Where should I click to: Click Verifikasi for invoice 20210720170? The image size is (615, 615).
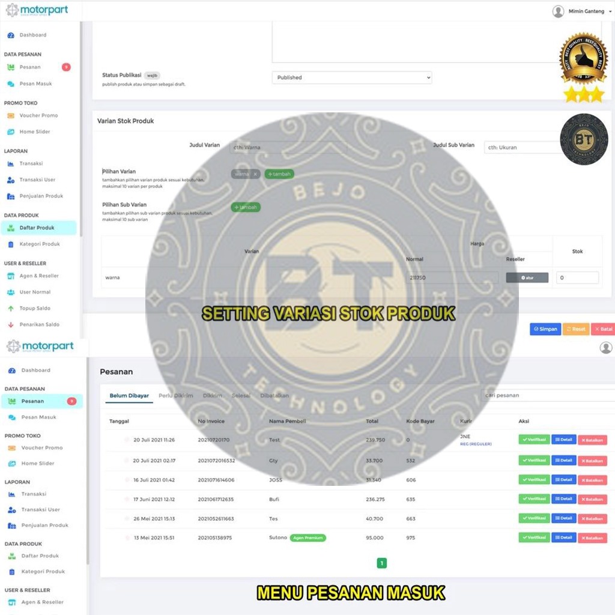pyautogui.click(x=534, y=440)
